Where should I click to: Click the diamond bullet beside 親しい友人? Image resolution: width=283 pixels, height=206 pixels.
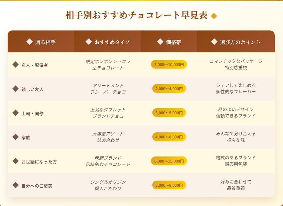point(15,89)
